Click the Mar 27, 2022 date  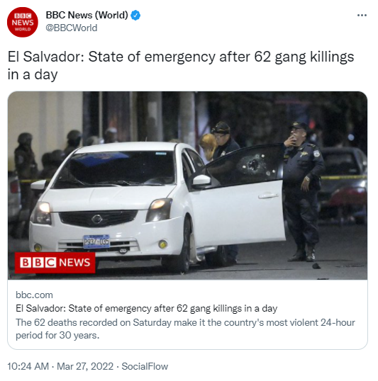coord(85,366)
